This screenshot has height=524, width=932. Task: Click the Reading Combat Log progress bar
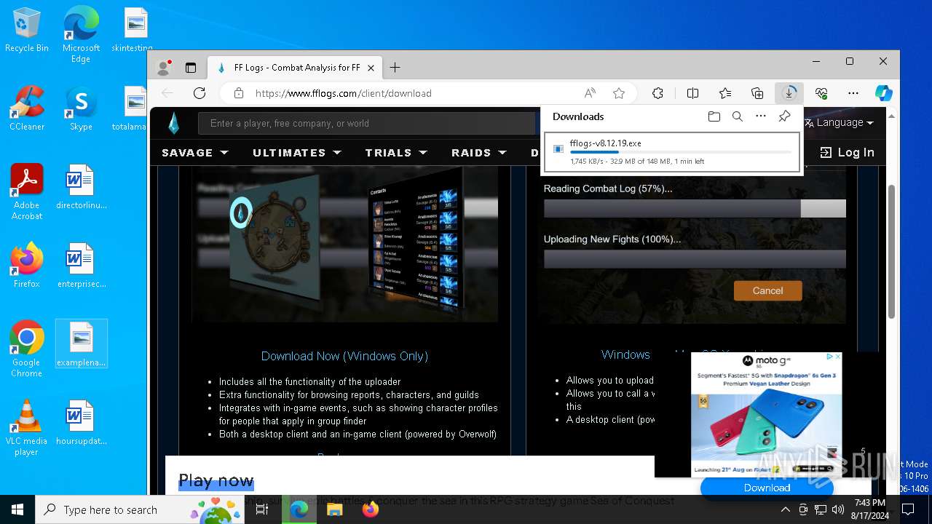tap(695, 209)
